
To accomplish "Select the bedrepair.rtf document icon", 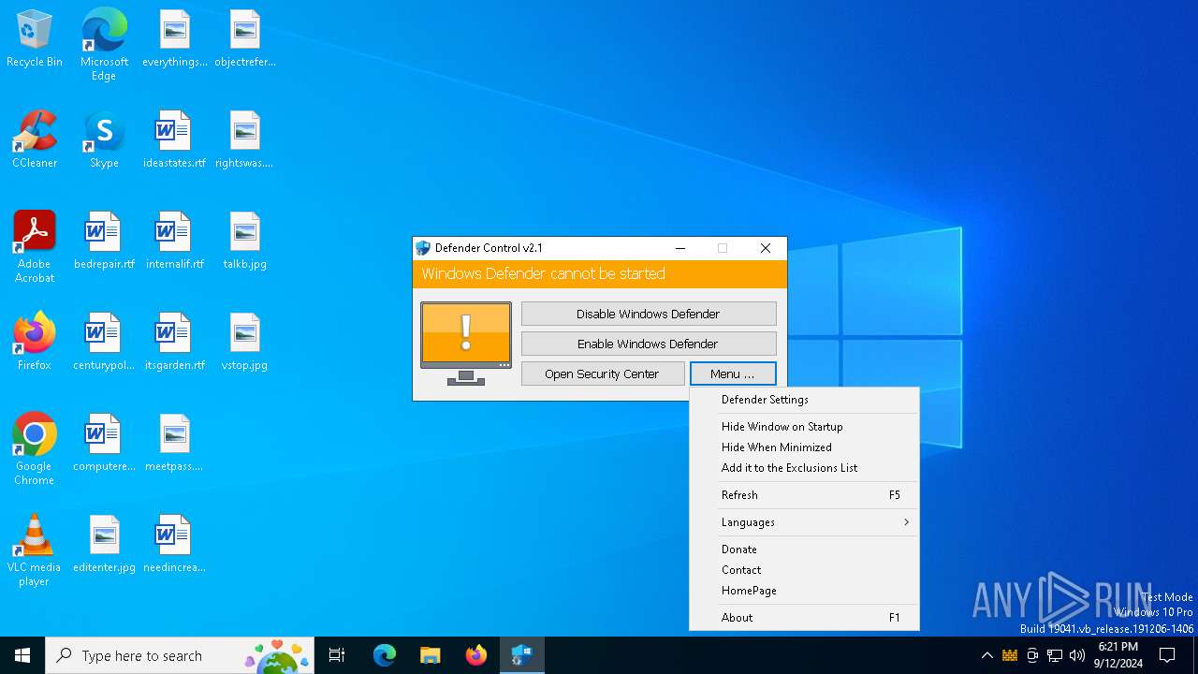I will (x=104, y=242).
